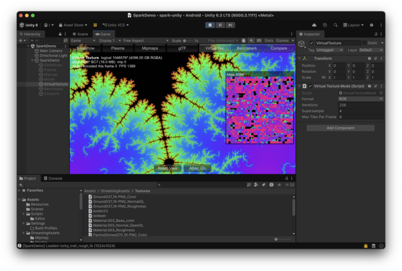This screenshot has width=402, height=271.
Task: Click the status bar auto-refresh checkmark icon
Action: pos(381,246)
